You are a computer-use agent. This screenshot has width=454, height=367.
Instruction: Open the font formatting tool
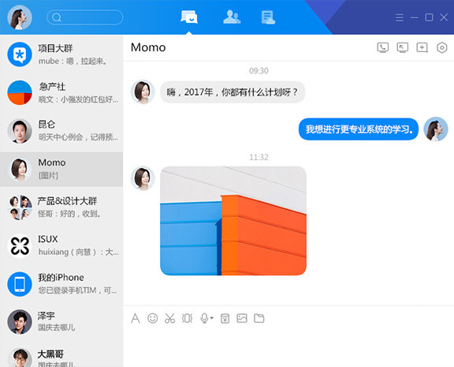[136, 318]
